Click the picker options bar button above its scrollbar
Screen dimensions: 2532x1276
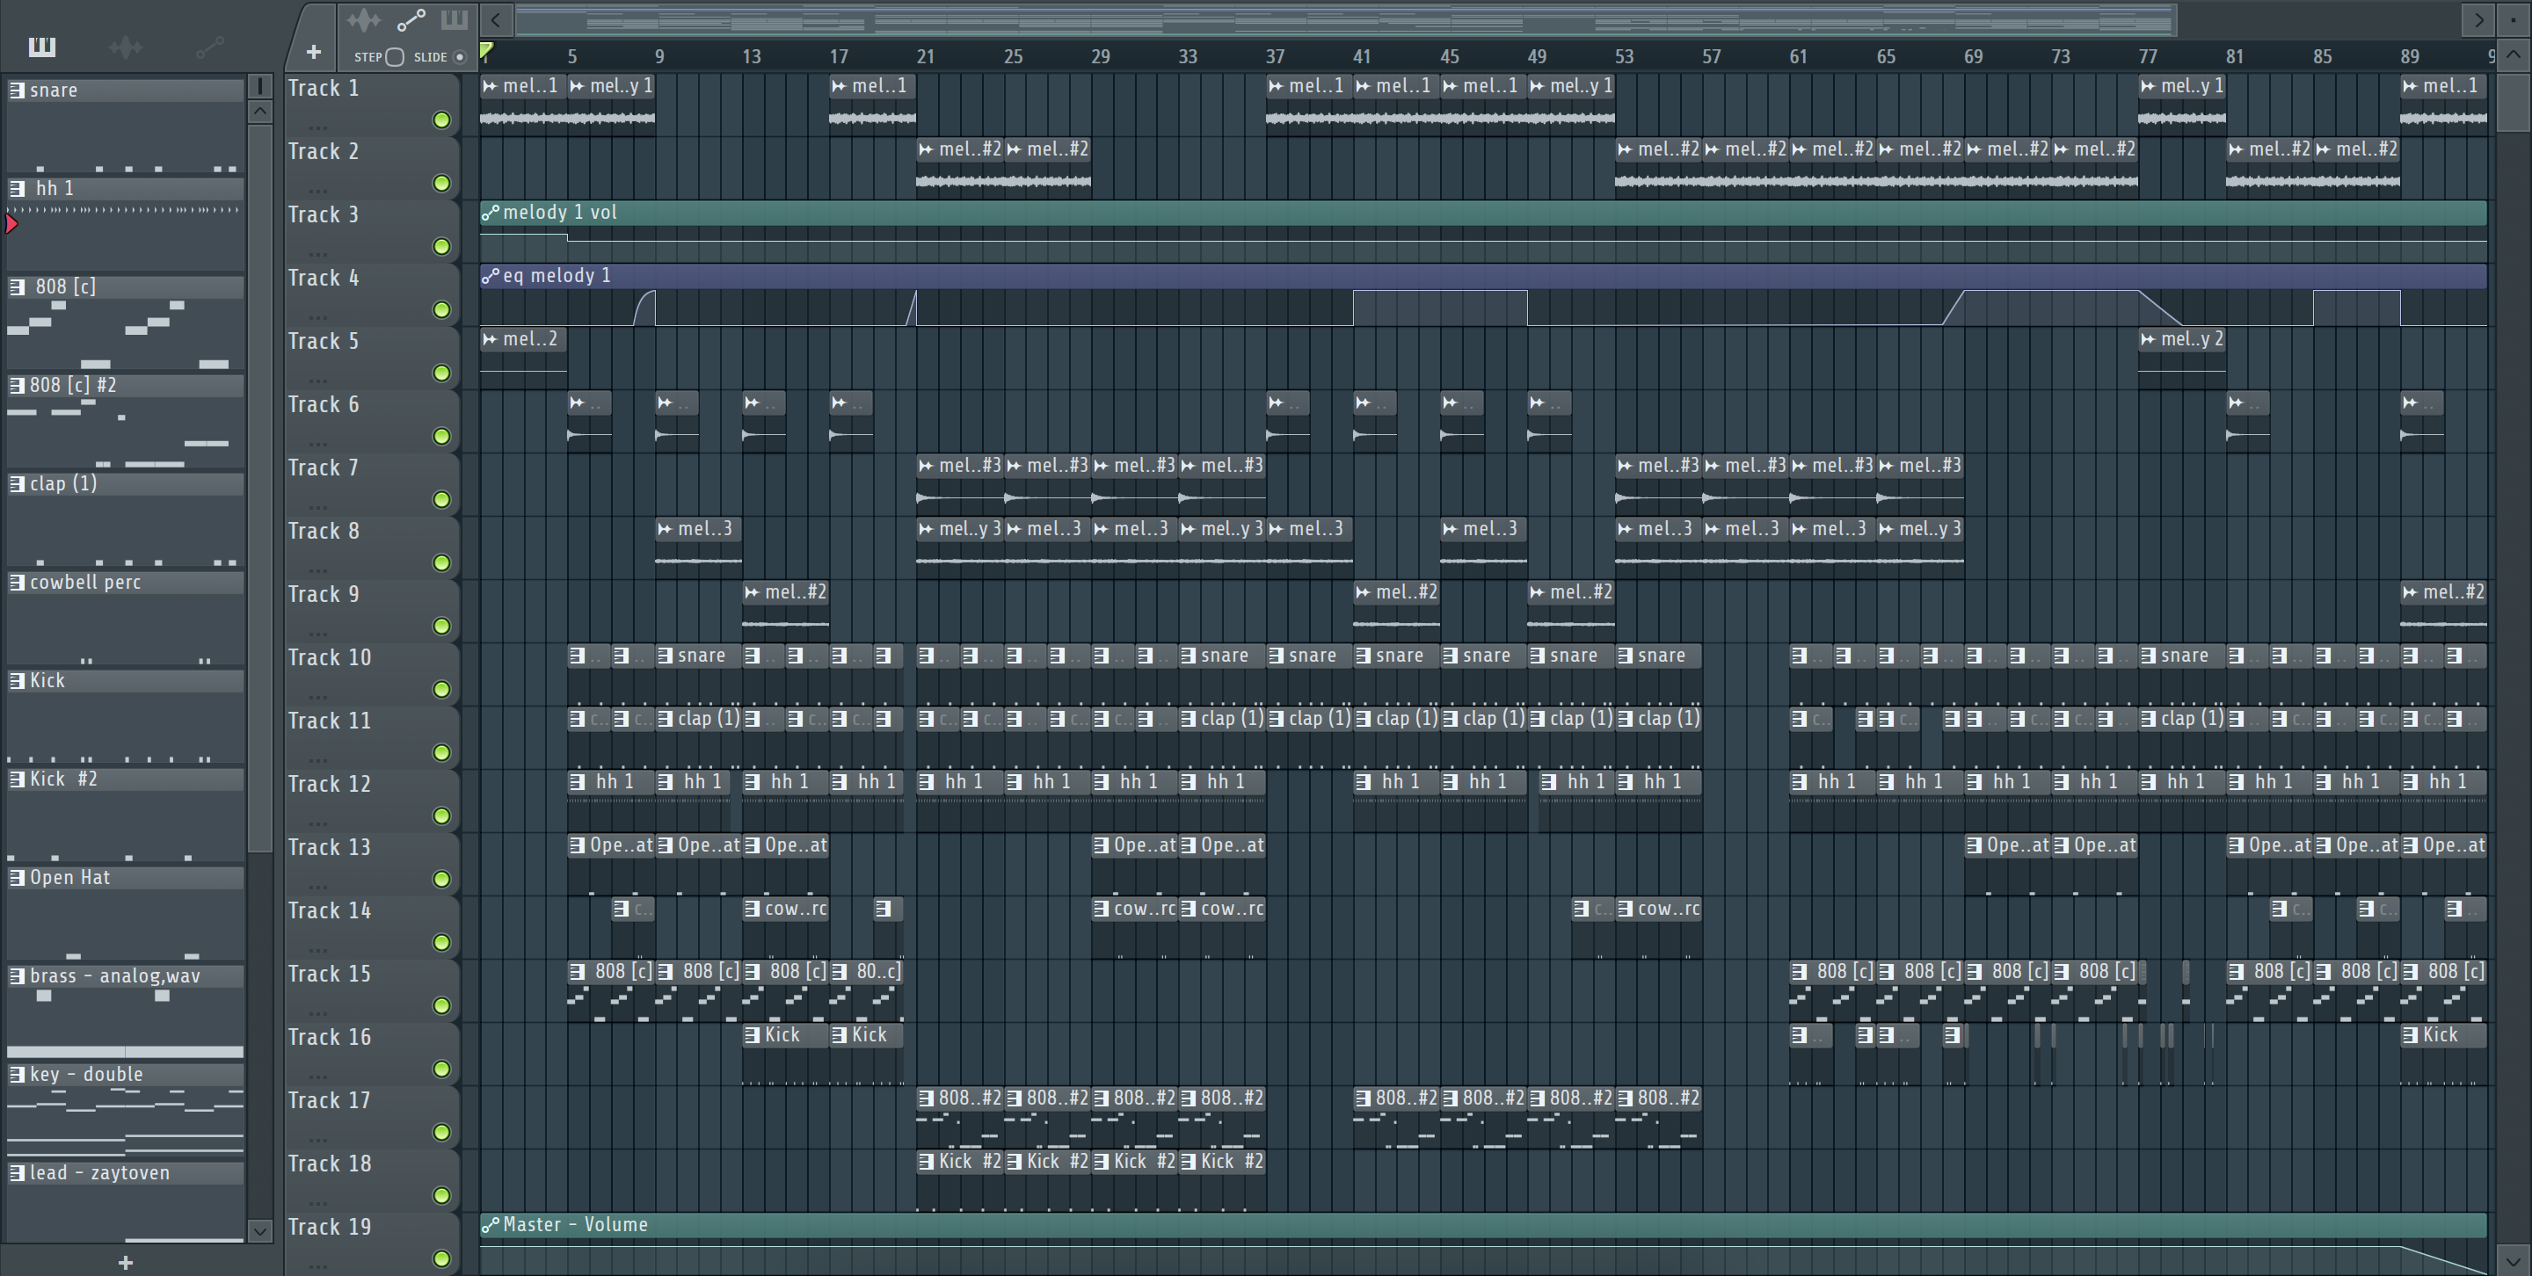260,86
